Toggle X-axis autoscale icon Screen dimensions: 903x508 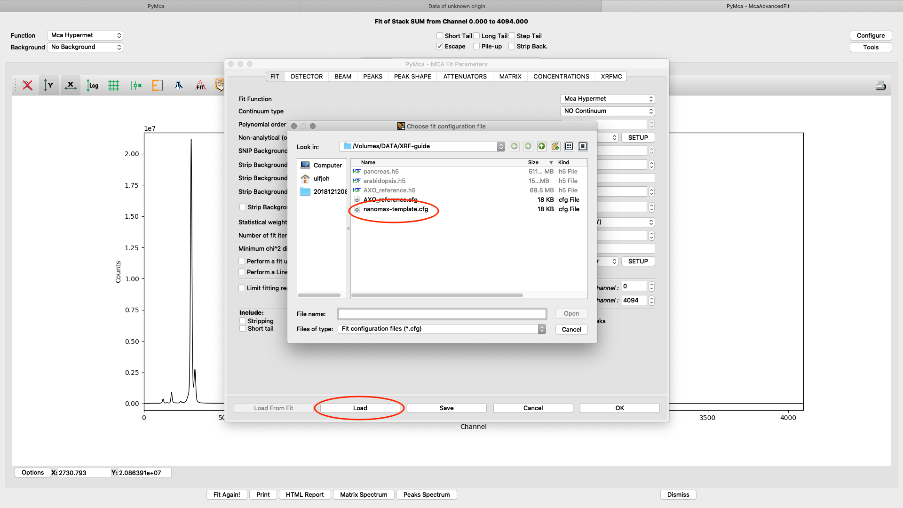[71, 85]
